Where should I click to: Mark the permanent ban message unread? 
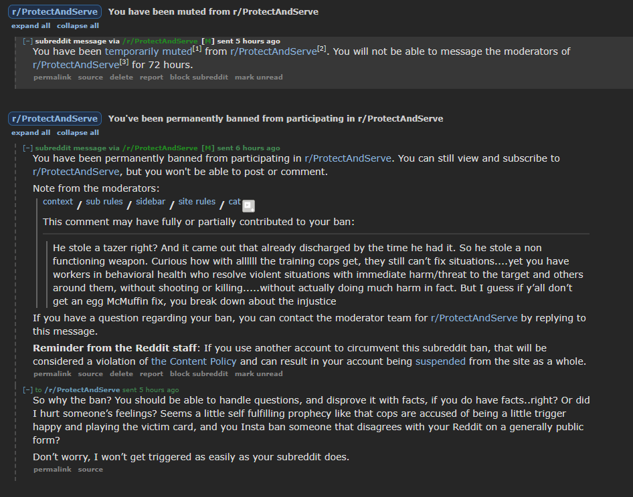[259, 373]
